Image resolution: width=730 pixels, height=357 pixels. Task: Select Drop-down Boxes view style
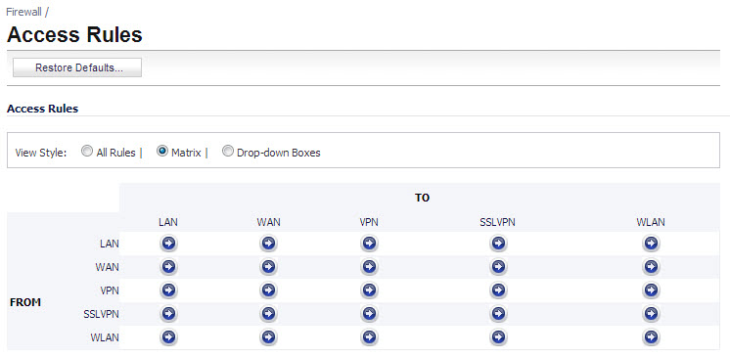tap(227, 152)
